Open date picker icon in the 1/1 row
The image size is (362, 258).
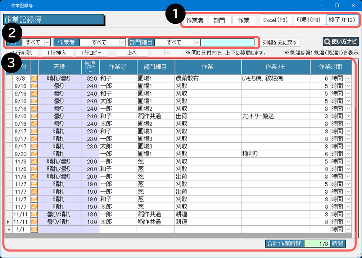pos(34,229)
